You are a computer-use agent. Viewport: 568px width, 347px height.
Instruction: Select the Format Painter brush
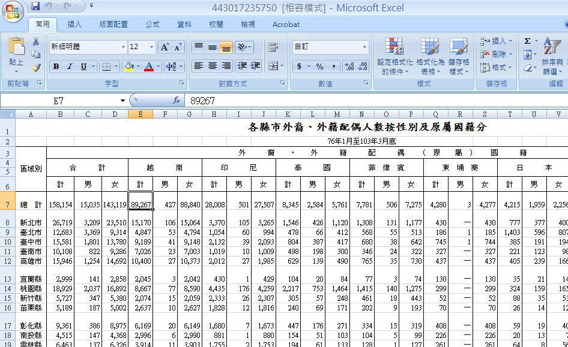pos(36,68)
